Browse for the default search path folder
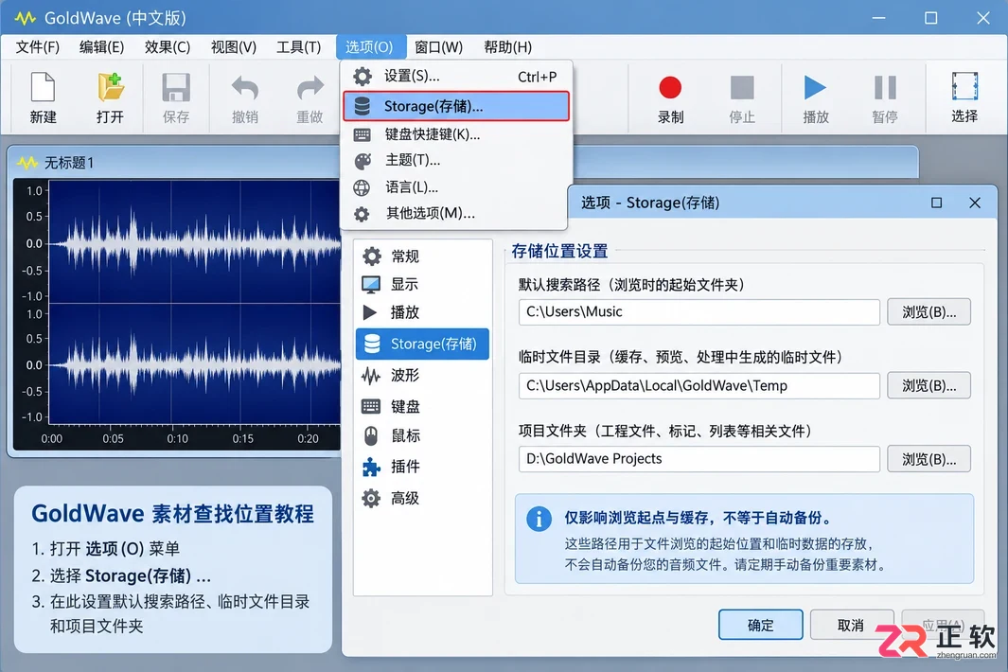Image resolution: width=1008 pixels, height=672 pixels. tap(928, 312)
